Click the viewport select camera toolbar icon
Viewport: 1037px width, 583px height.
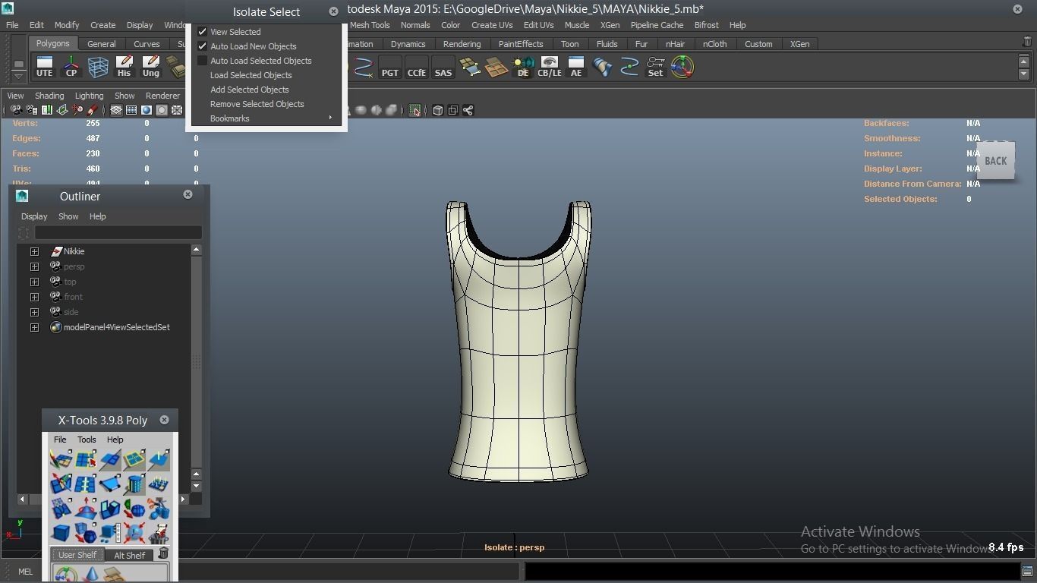[x=16, y=110]
